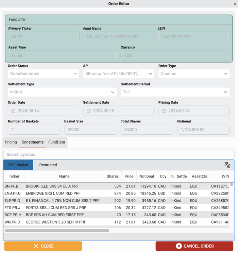Click the USD currency cell
Screen dimensions: 238x253
[x=161, y=193]
